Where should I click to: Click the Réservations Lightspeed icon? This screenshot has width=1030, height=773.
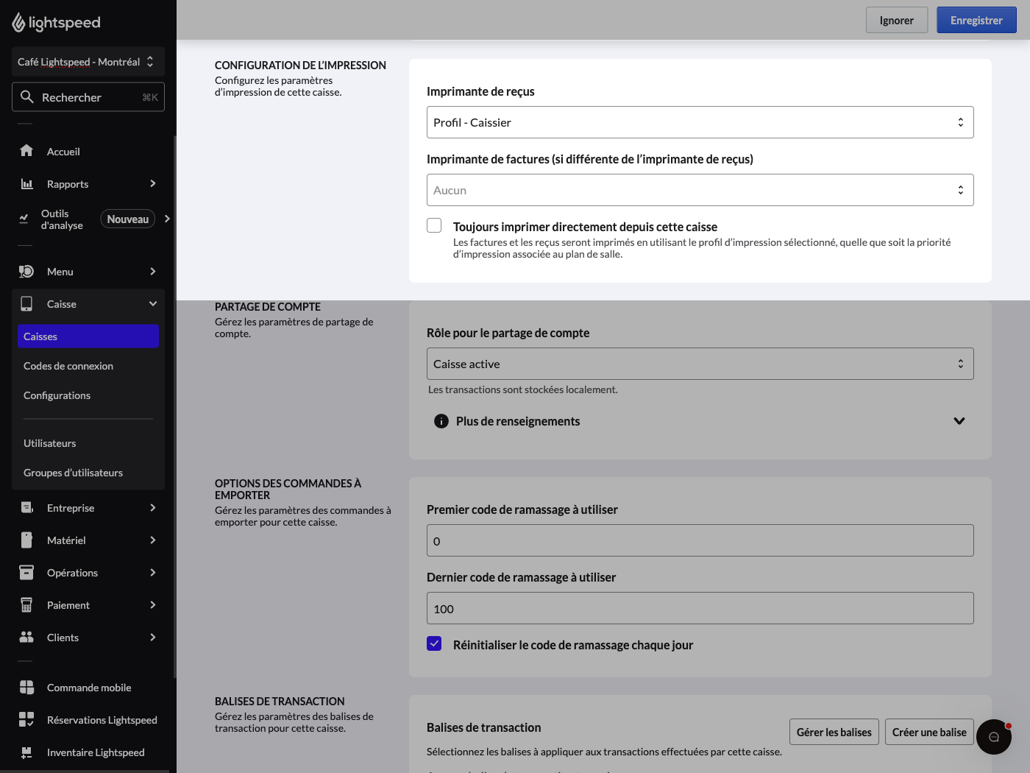point(26,719)
